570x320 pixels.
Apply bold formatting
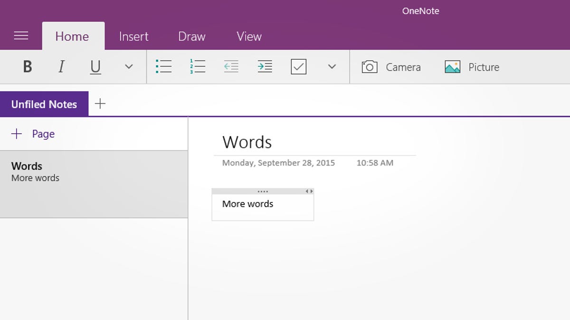[x=28, y=67]
